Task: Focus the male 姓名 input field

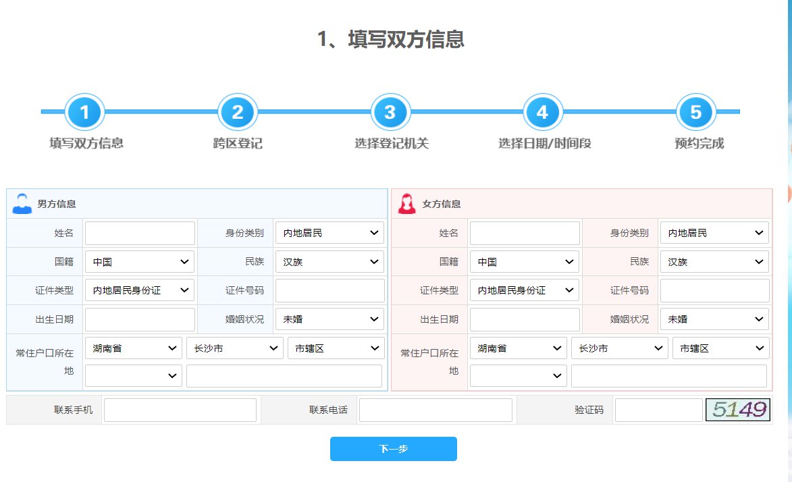Action: pyautogui.click(x=140, y=233)
